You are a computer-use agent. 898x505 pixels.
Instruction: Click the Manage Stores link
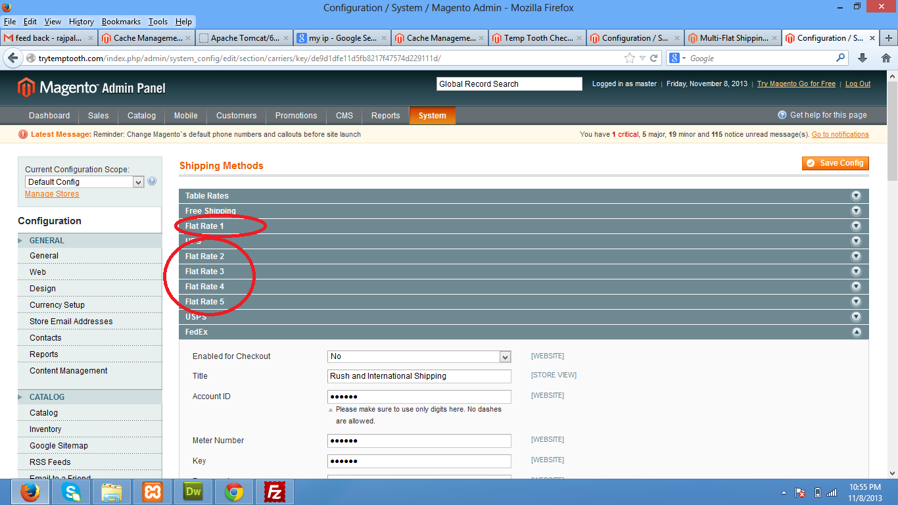[x=52, y=194]
